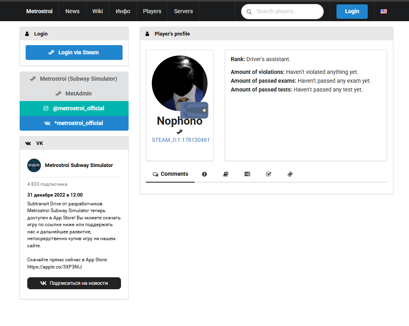Click the wallet badge on the avatar
The height and width of the screenshot is (326, 409).
(x=194, y=110)
